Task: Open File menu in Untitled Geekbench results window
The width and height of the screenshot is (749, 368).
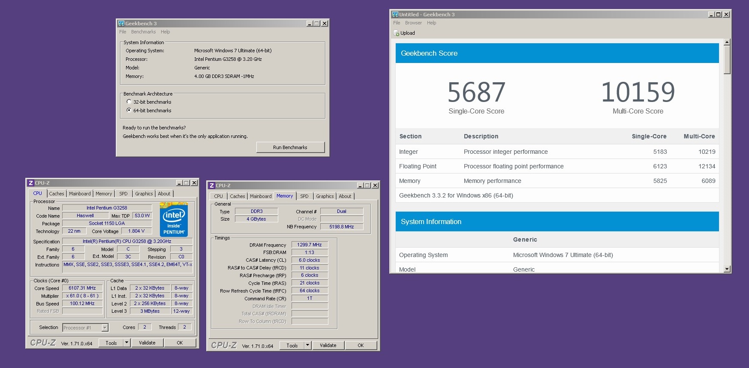Action: [x=397, y=23]
